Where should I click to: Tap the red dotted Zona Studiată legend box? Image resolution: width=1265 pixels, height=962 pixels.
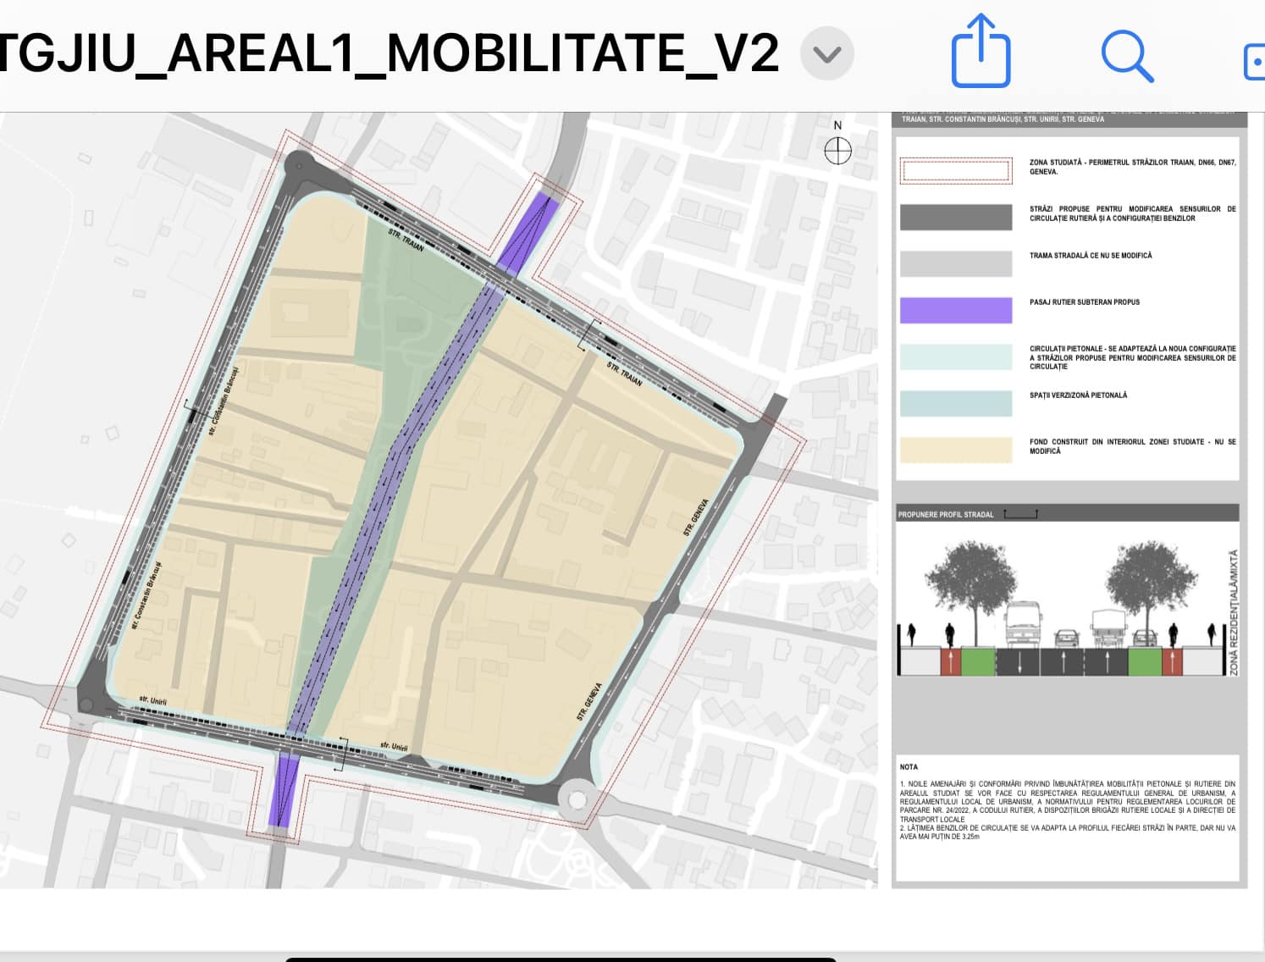pos(955,170)
